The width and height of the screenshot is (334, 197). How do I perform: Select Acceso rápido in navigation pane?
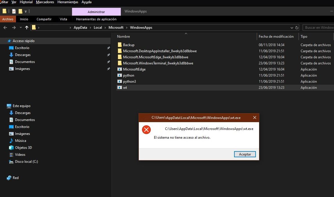(x=24, y=41)
